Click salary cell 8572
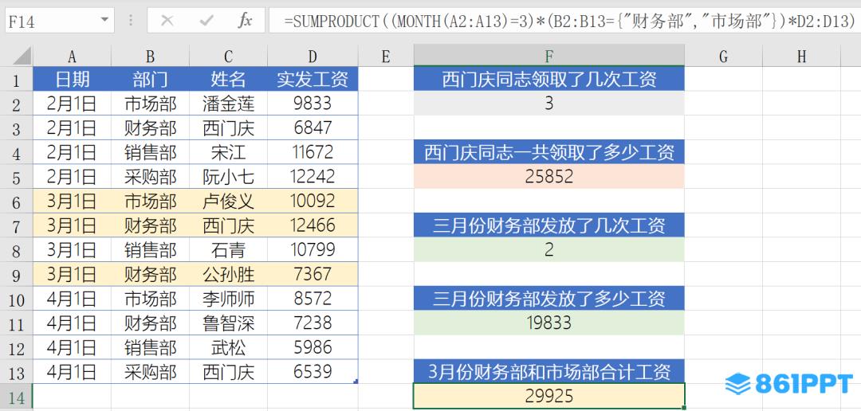 tap(313, 299)
